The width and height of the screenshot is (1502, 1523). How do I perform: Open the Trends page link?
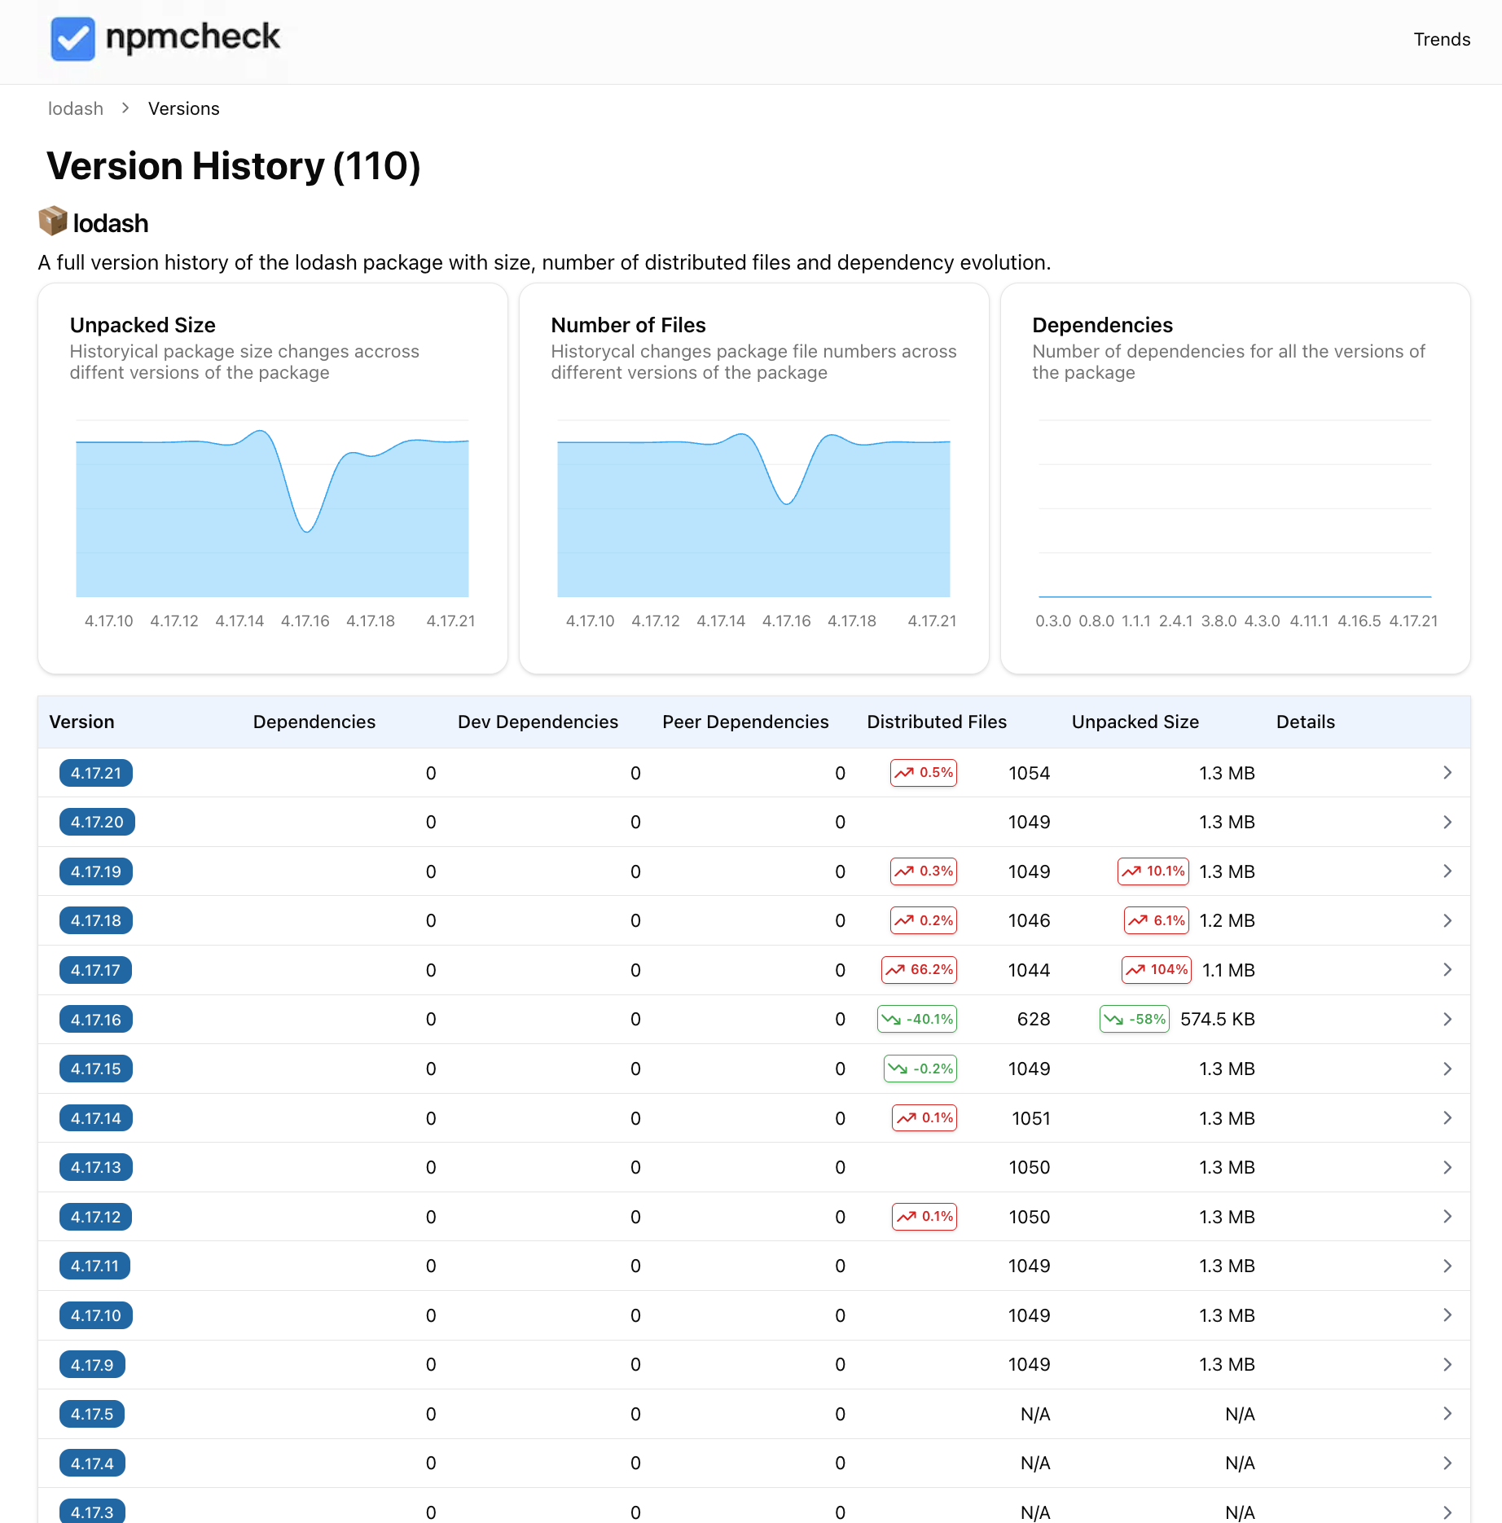[x=1441, y=39]
